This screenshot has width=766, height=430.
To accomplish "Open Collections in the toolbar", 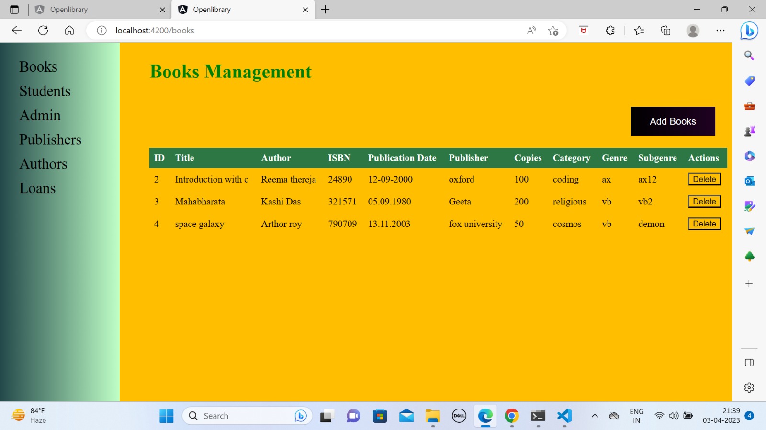I will click(x=665, y=30).
